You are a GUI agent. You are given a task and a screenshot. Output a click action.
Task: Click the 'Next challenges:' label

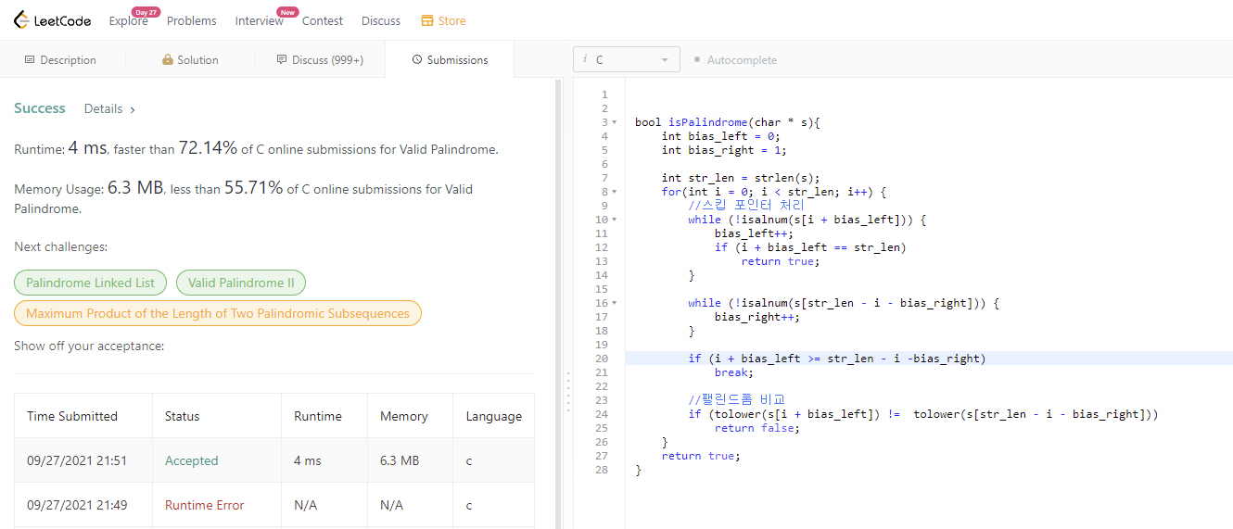pos(60,247)
